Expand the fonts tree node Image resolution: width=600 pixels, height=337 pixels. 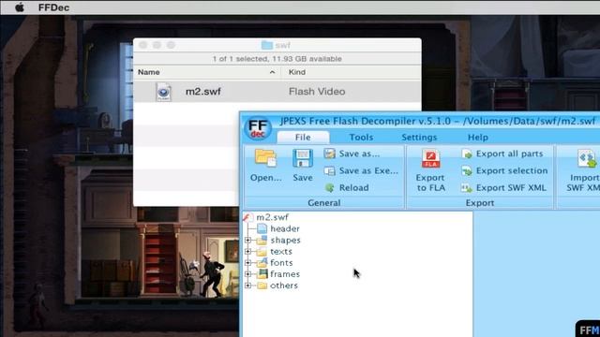[247, 263]
